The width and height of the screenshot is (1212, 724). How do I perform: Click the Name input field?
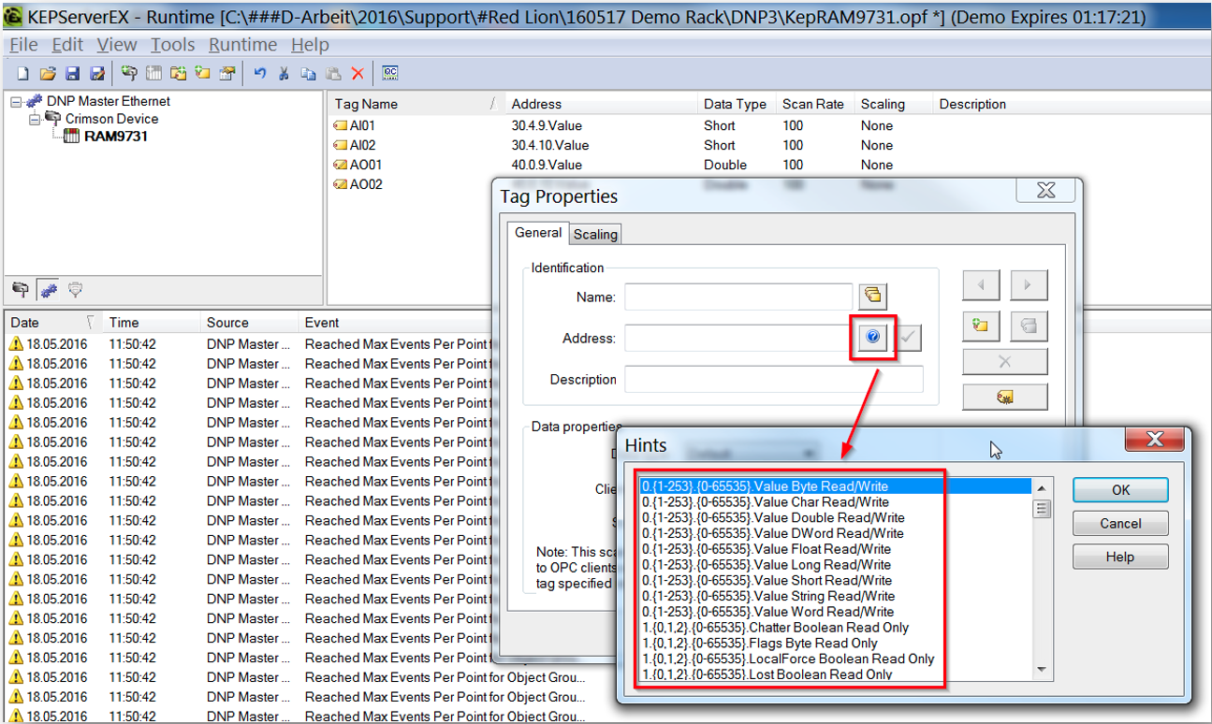(x=738, y=297)
